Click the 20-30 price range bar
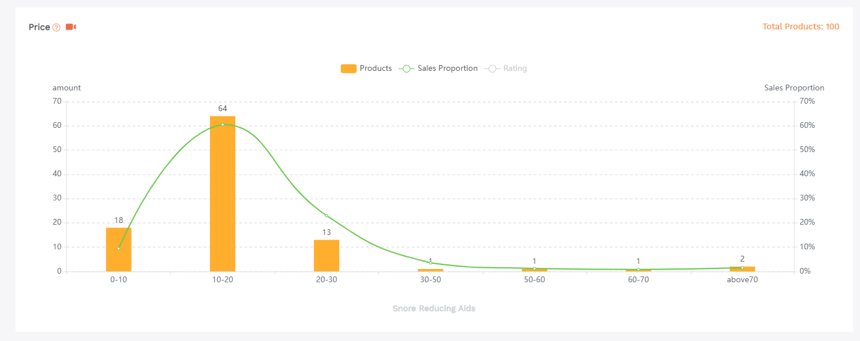 326,256
